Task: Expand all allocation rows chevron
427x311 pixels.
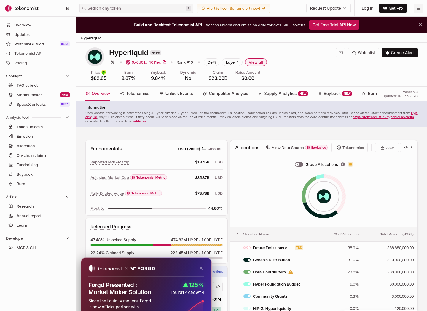Action: pos(238,234)
